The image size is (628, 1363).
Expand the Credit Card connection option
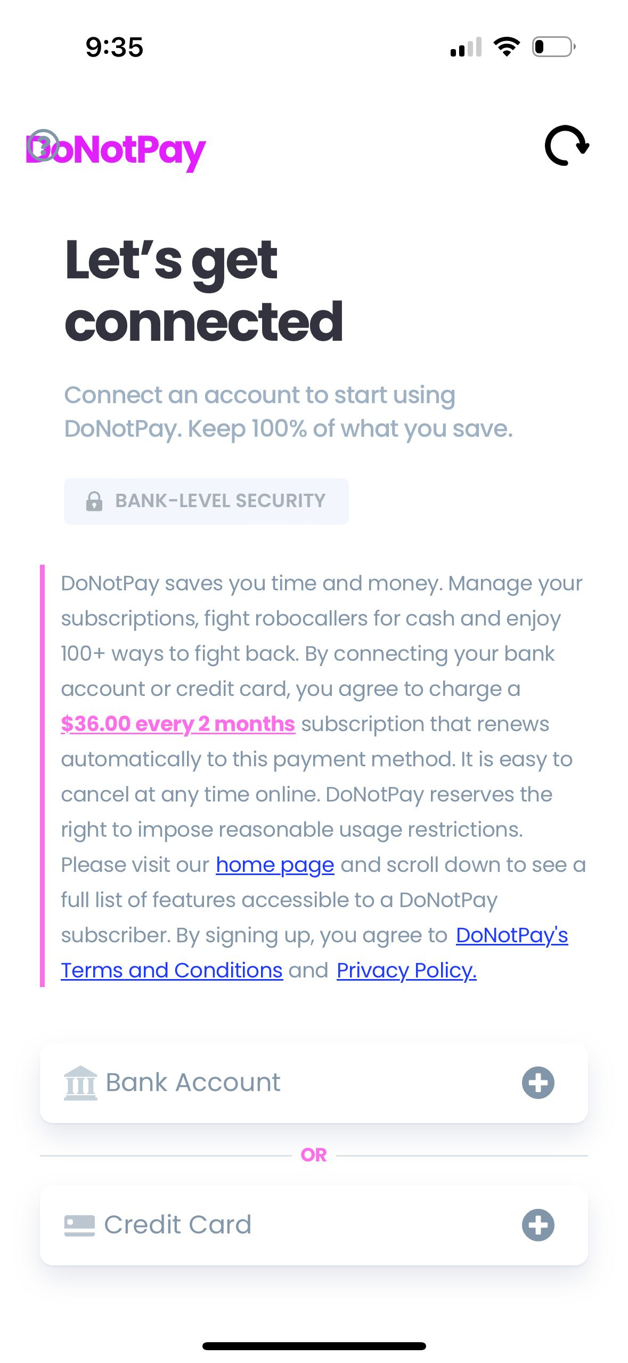[x=314, y=1224]
